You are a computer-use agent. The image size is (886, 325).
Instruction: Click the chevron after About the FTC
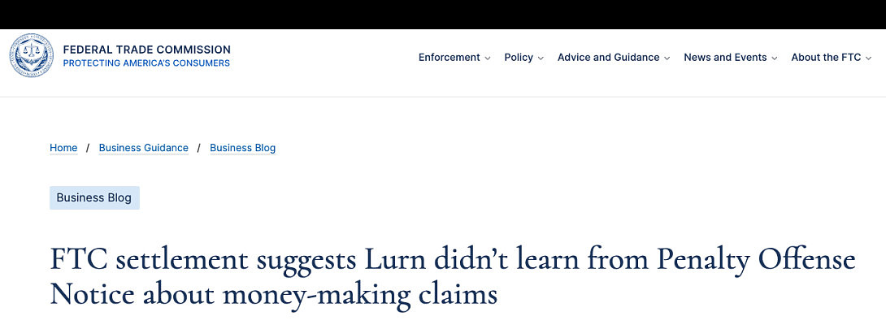click(x=869, y=58)
